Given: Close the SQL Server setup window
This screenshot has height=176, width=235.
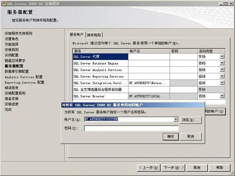Looking at the screenshot, I should [x=231, y=4].
